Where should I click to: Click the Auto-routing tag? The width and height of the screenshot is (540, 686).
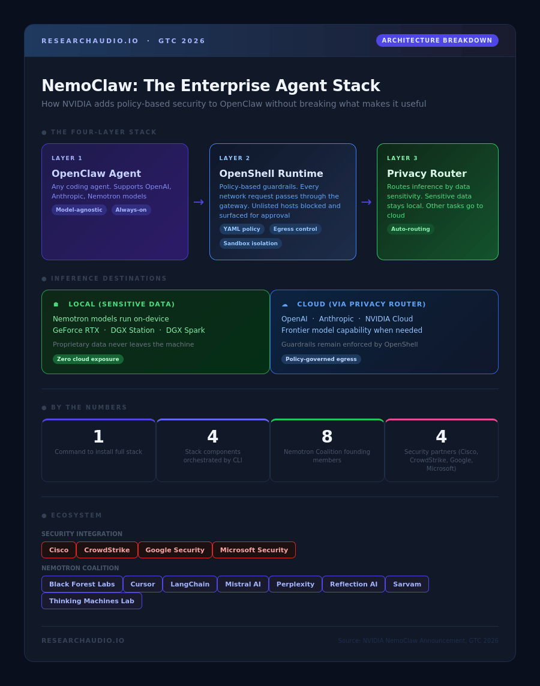(x=410, y=229)
